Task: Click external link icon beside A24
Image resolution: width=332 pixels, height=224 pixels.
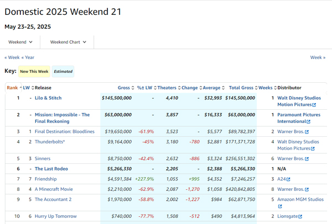Action: pos(288,179)
